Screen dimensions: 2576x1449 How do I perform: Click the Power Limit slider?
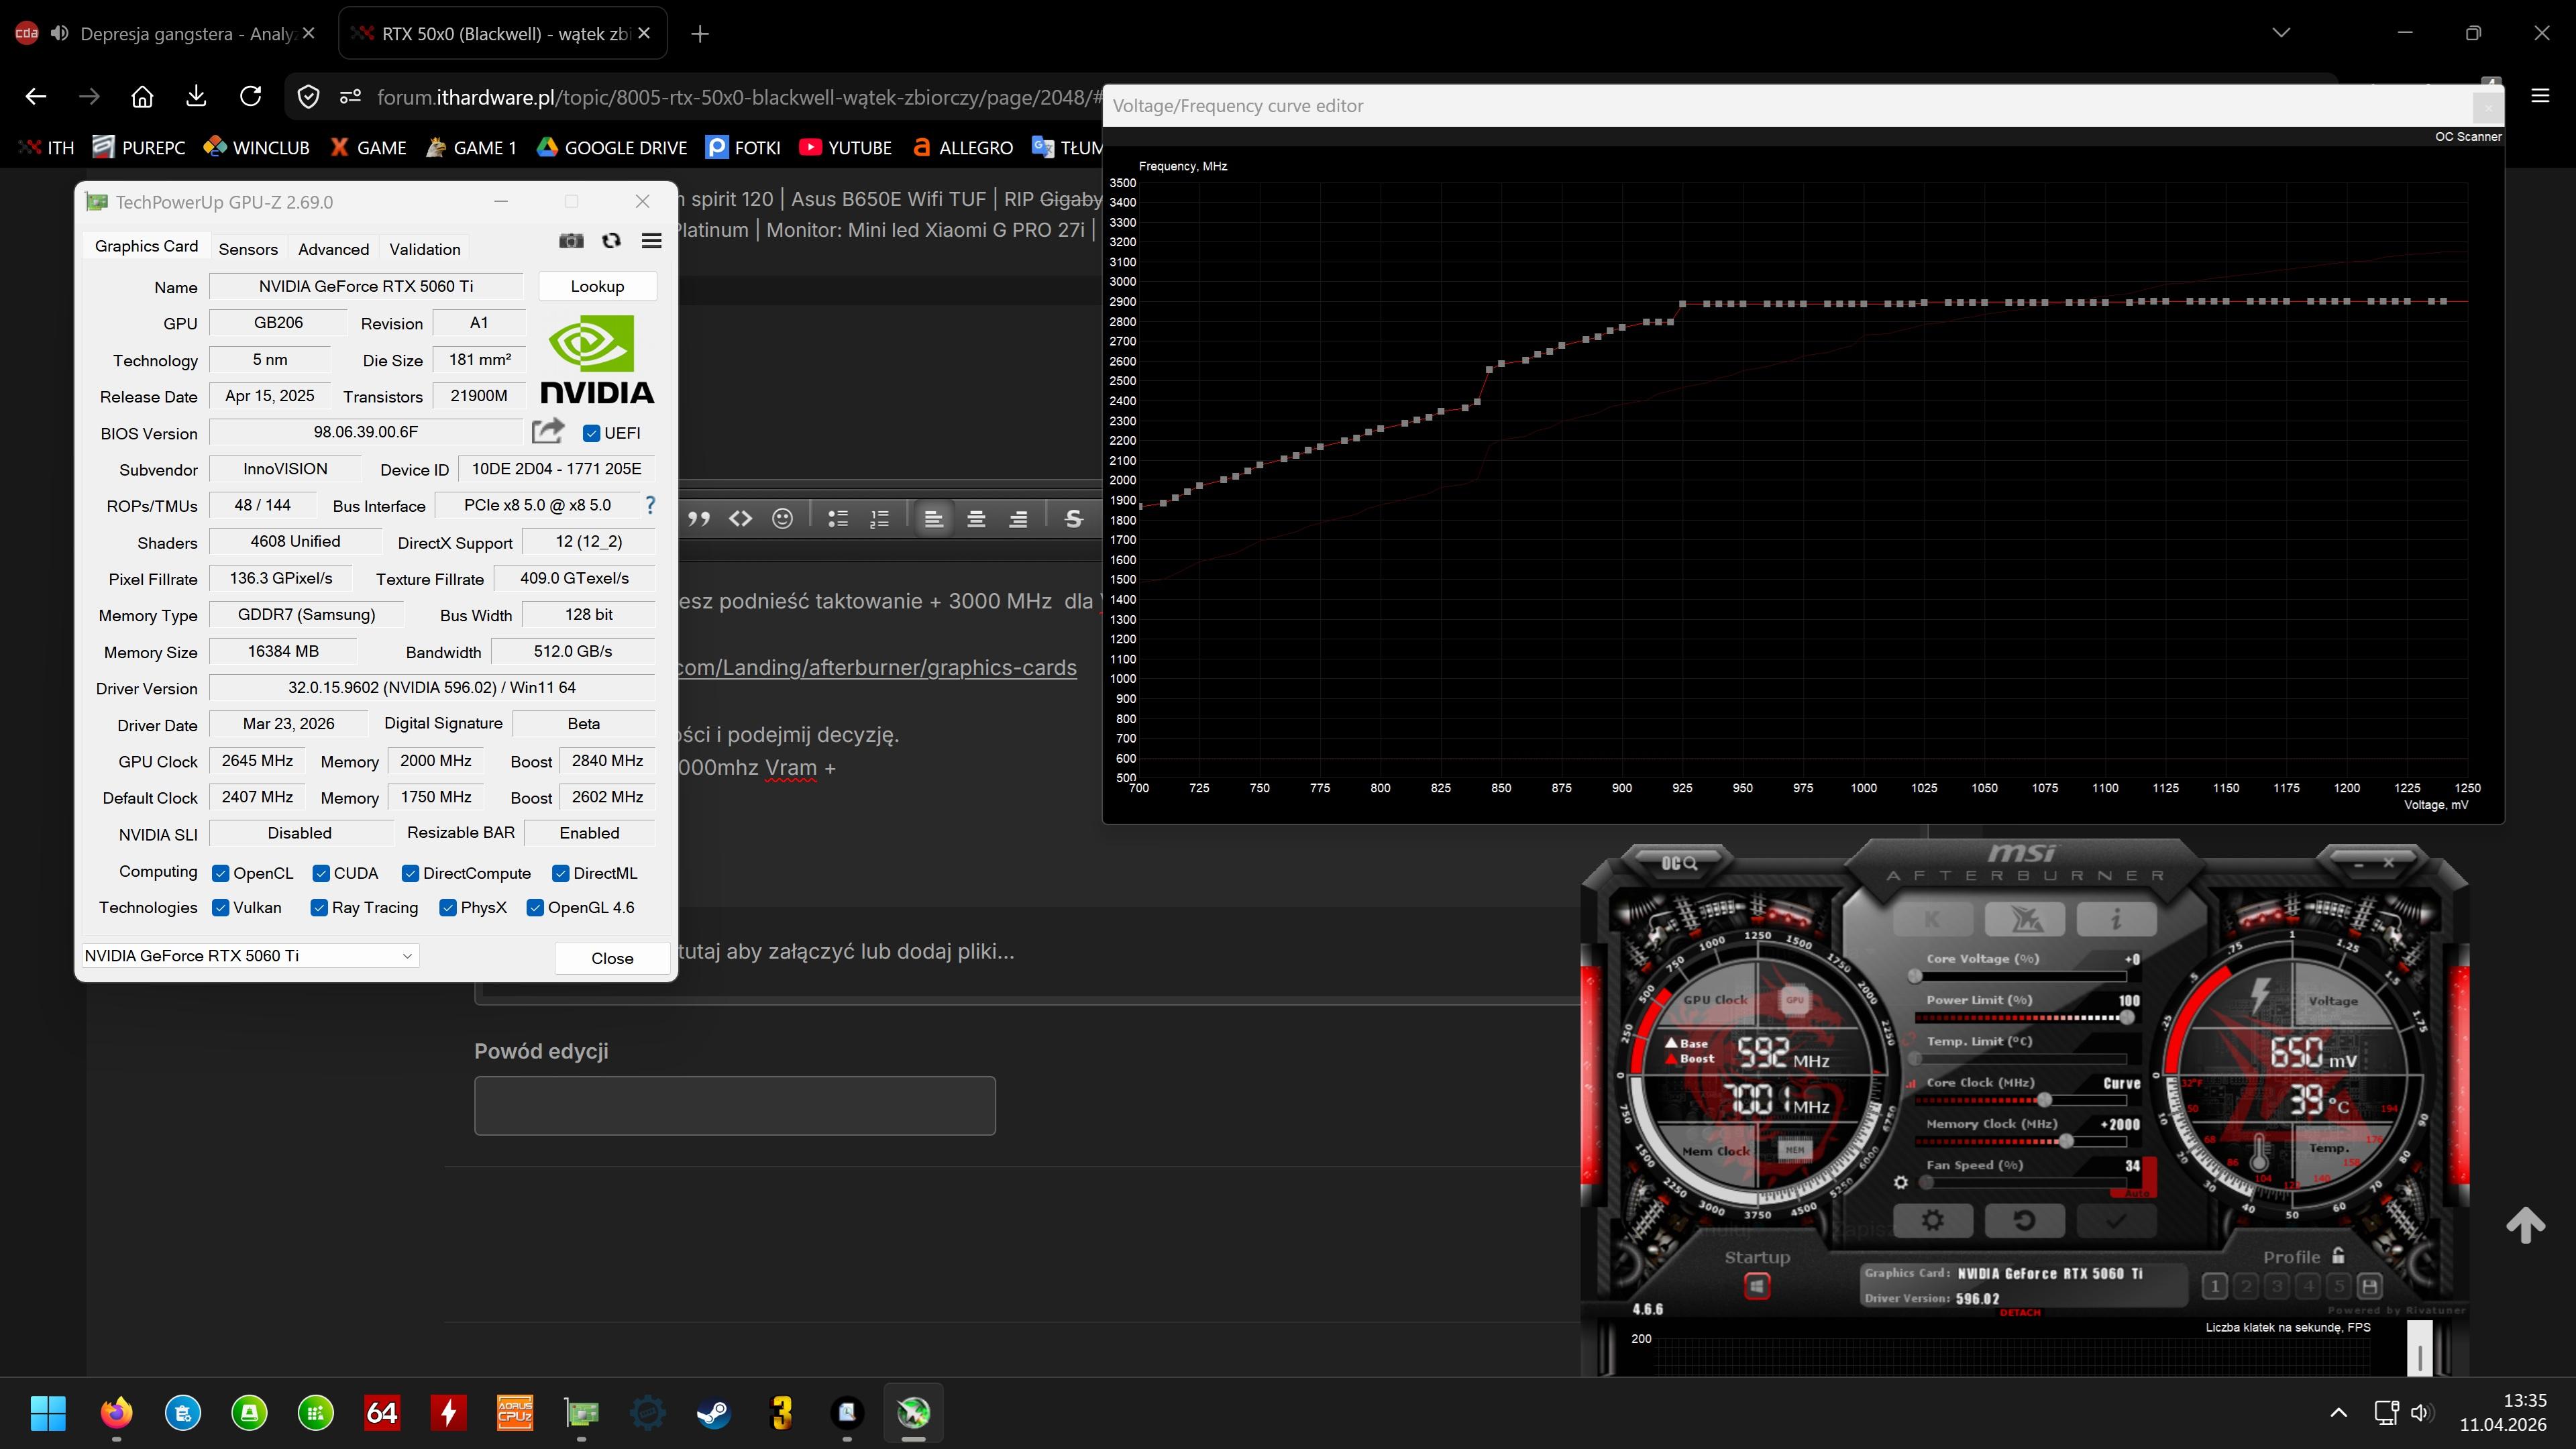click(2020, 1018)
